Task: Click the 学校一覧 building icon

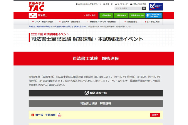Action: click(104, 4)
